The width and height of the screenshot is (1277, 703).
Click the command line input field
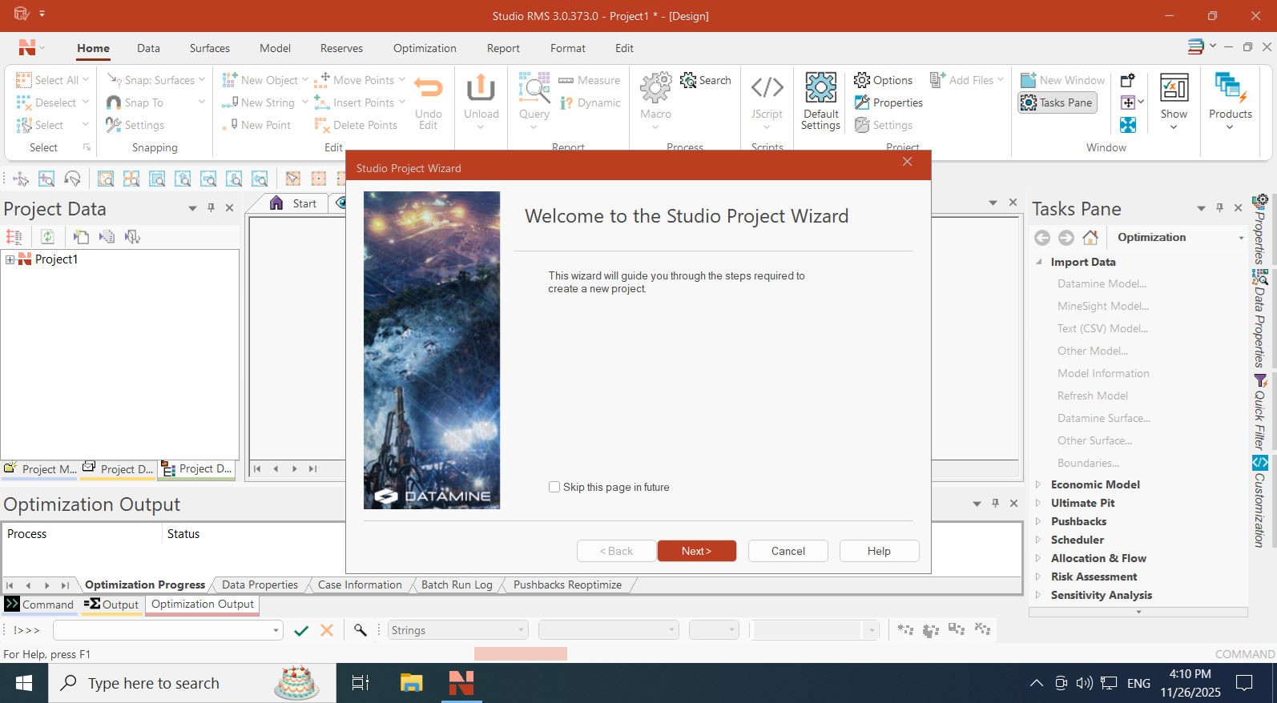click(163, 630)
